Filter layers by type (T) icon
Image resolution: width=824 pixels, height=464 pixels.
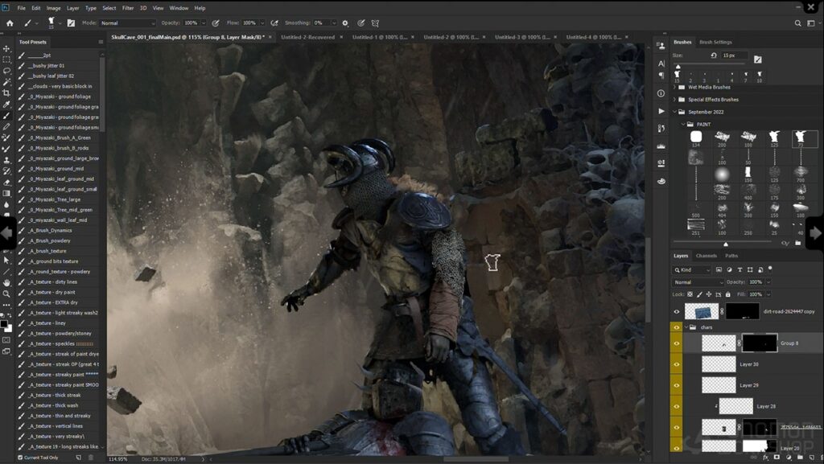point(740,269)
